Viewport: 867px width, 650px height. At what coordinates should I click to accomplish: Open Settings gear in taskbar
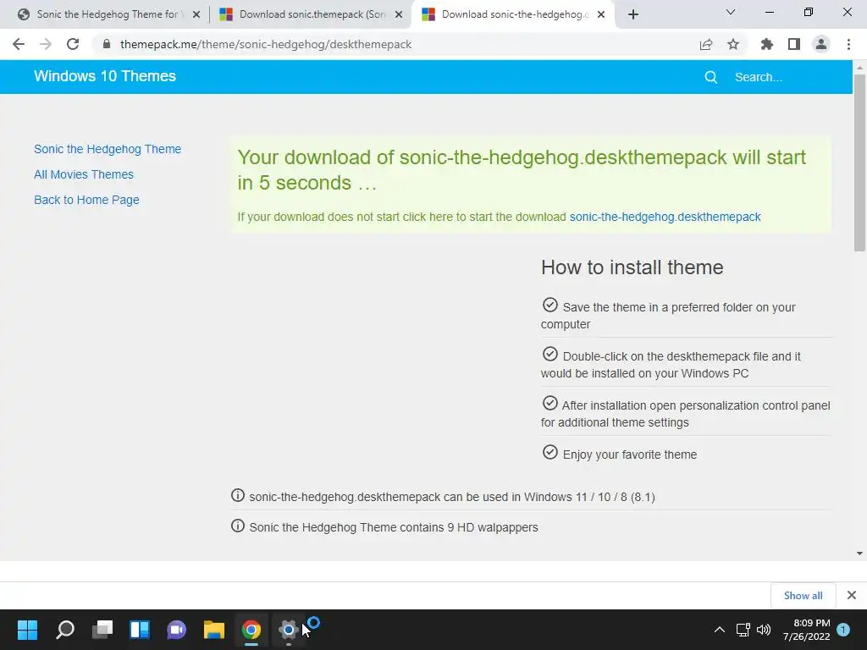point(288,630)
